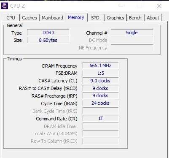Click the empty DRAM Idle Timer field
The image size is (169, 158).
coord(101,126)
